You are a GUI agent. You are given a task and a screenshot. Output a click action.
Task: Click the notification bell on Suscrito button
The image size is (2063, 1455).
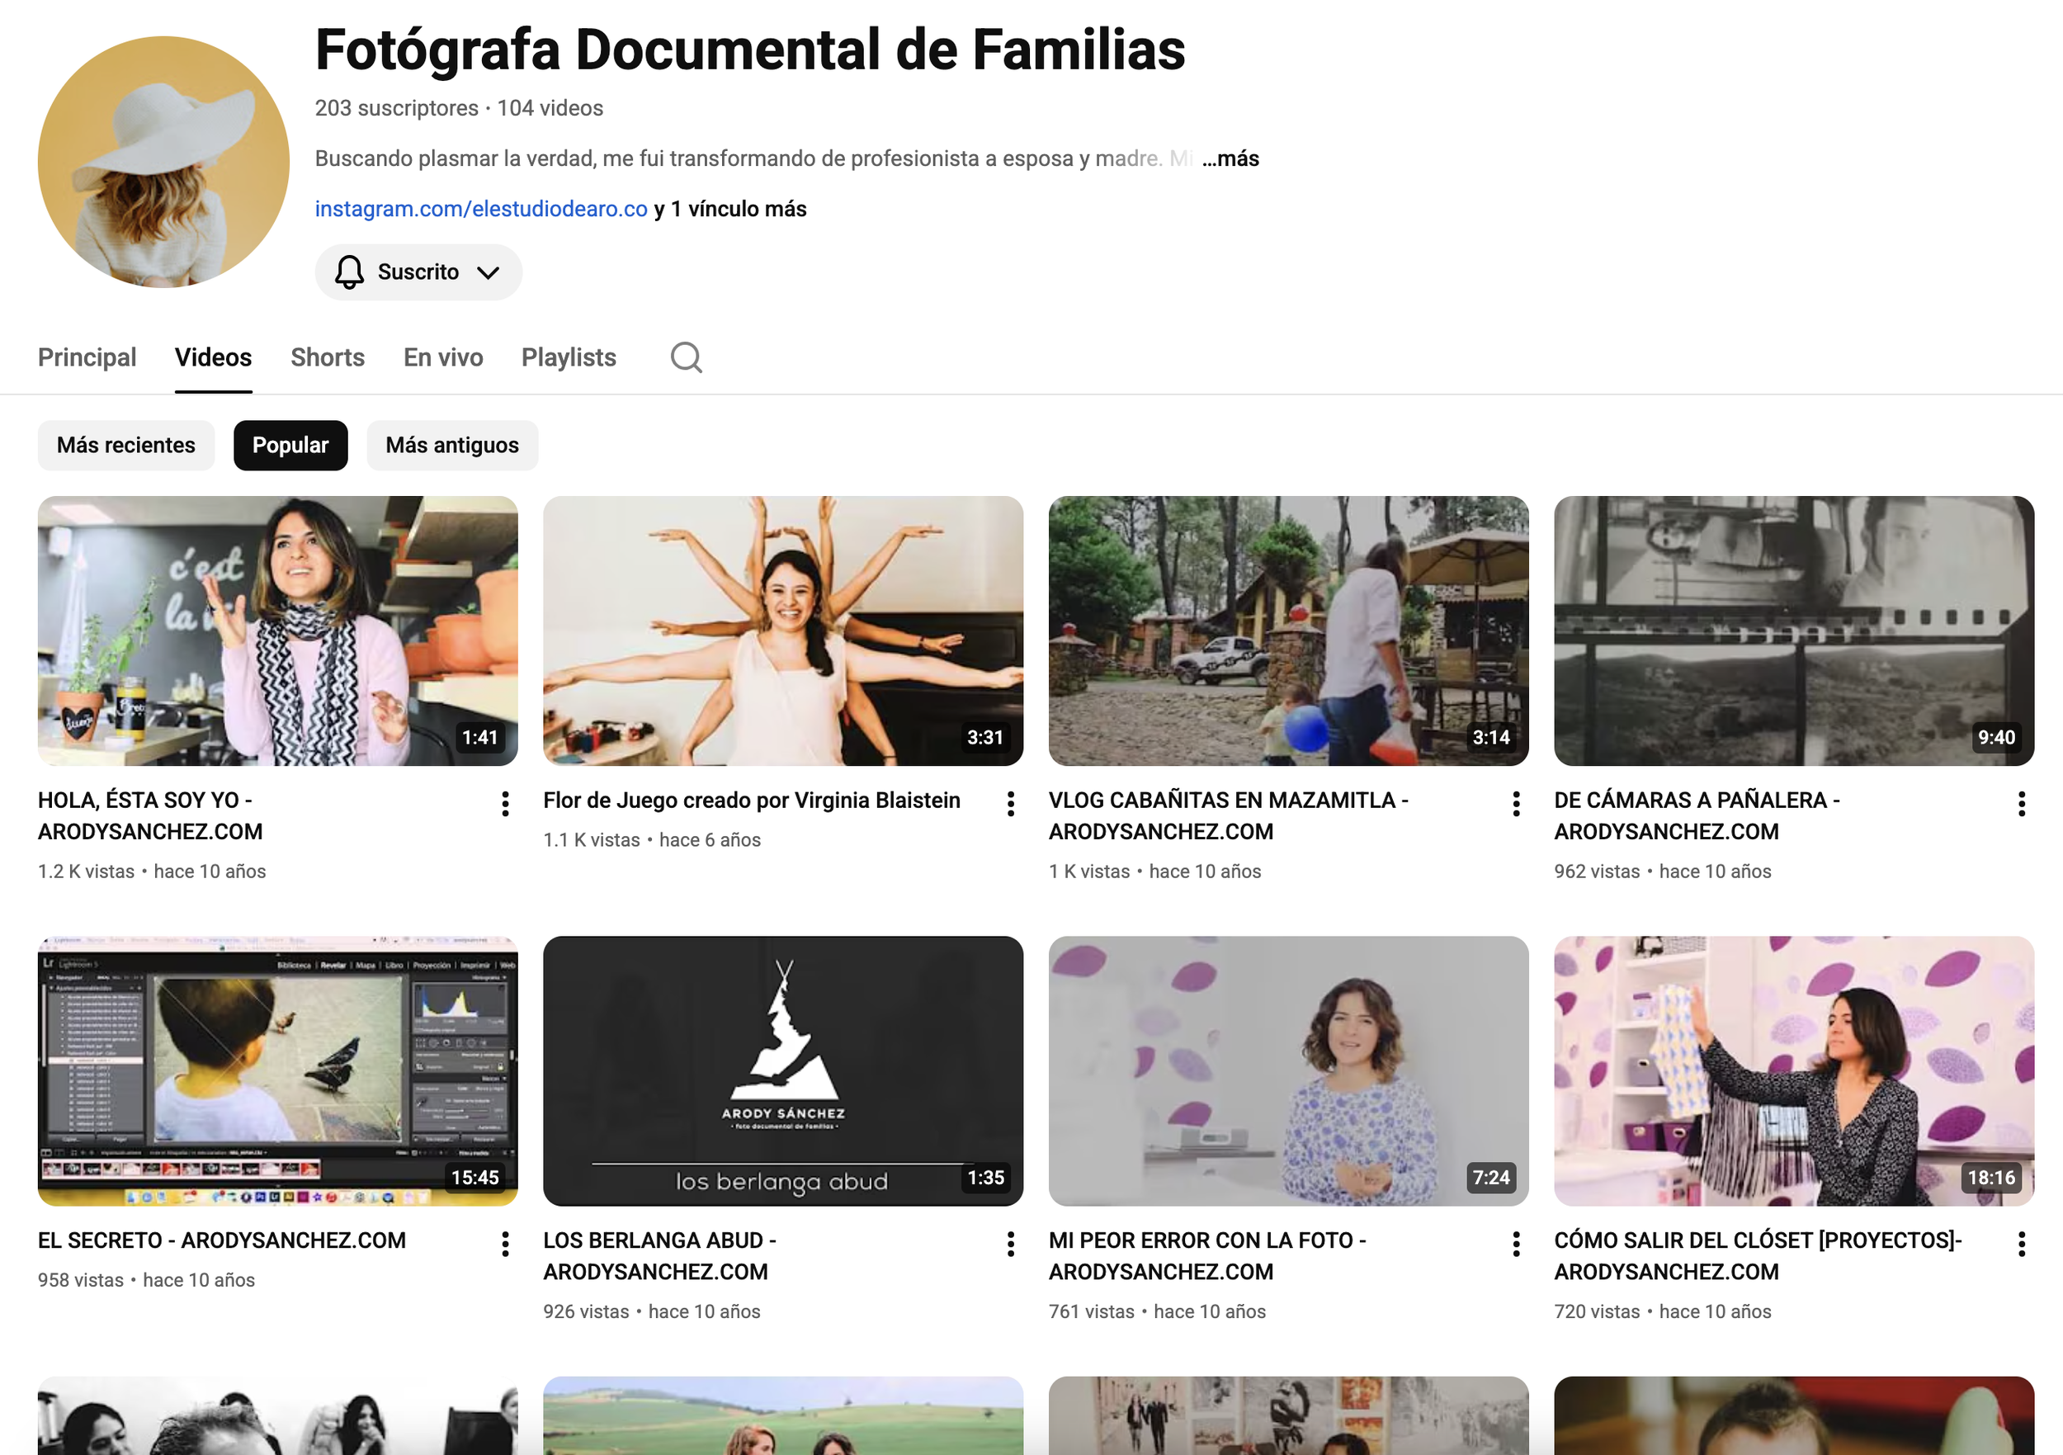coord(350,272)
